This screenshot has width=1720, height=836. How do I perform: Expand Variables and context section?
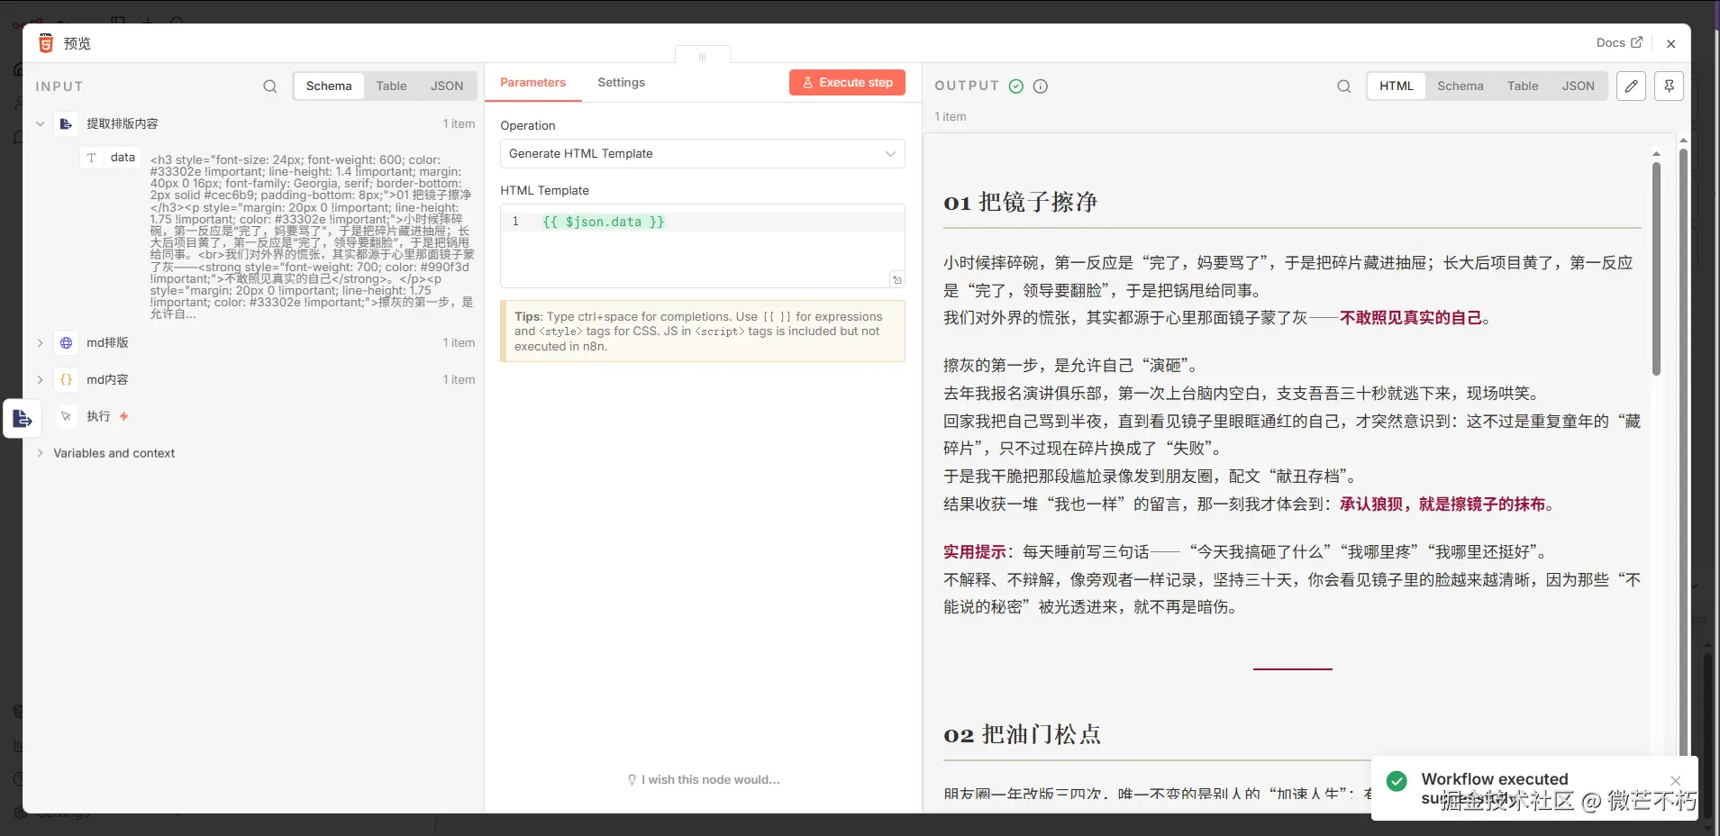pos(40,453)
